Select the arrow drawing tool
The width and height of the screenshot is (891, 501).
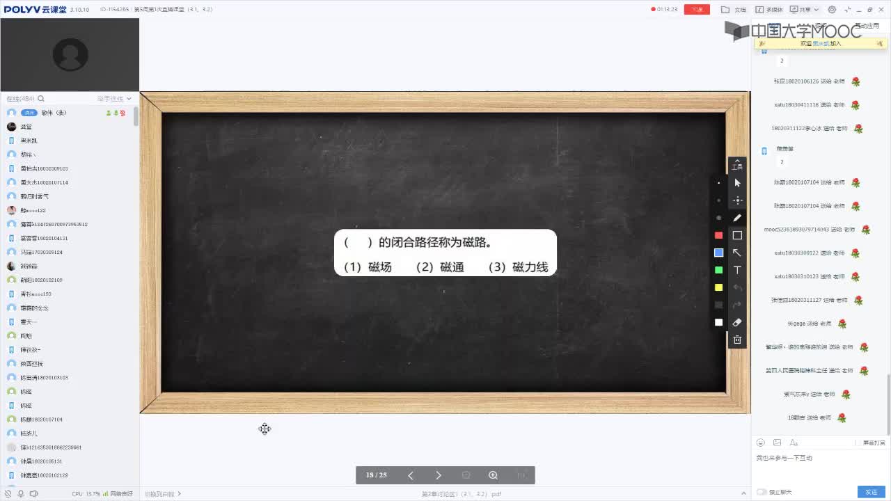737,253
